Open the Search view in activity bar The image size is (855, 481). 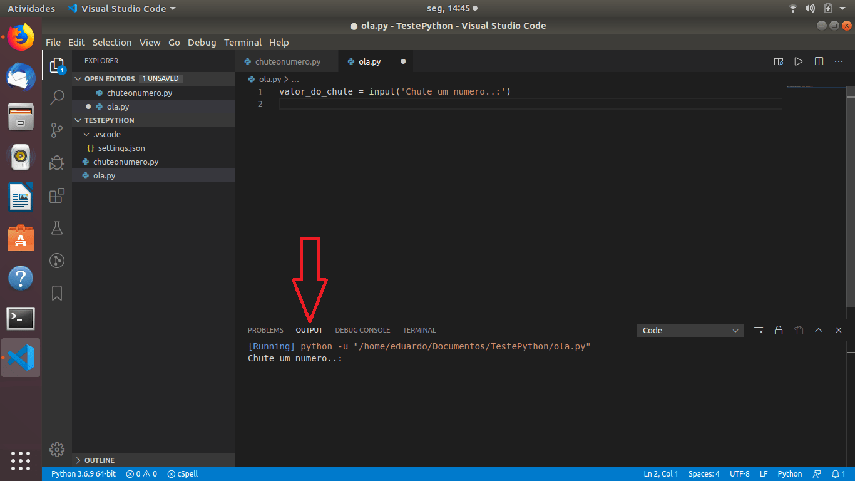(57, 97)
